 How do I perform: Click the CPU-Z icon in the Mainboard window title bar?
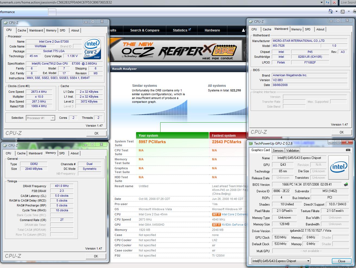251,21
